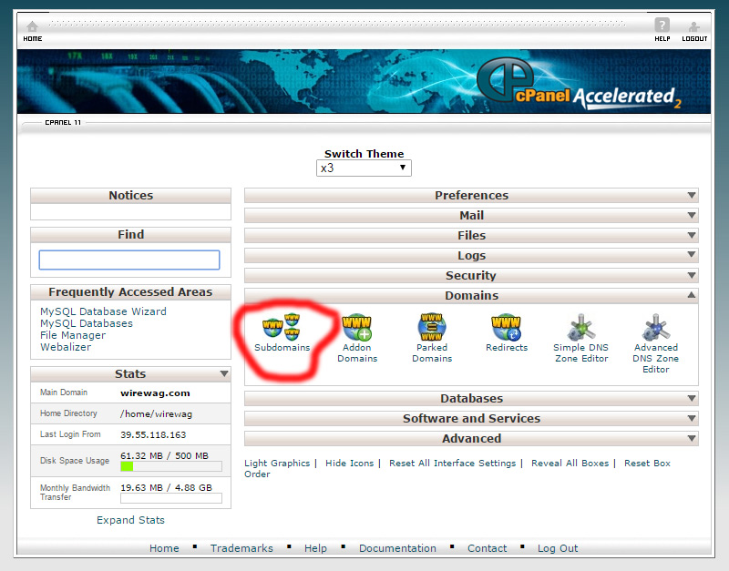The height and width of the screenshot is (571, 729).
Task: Click Hide Icons link
Action: [x=350, y=464]
